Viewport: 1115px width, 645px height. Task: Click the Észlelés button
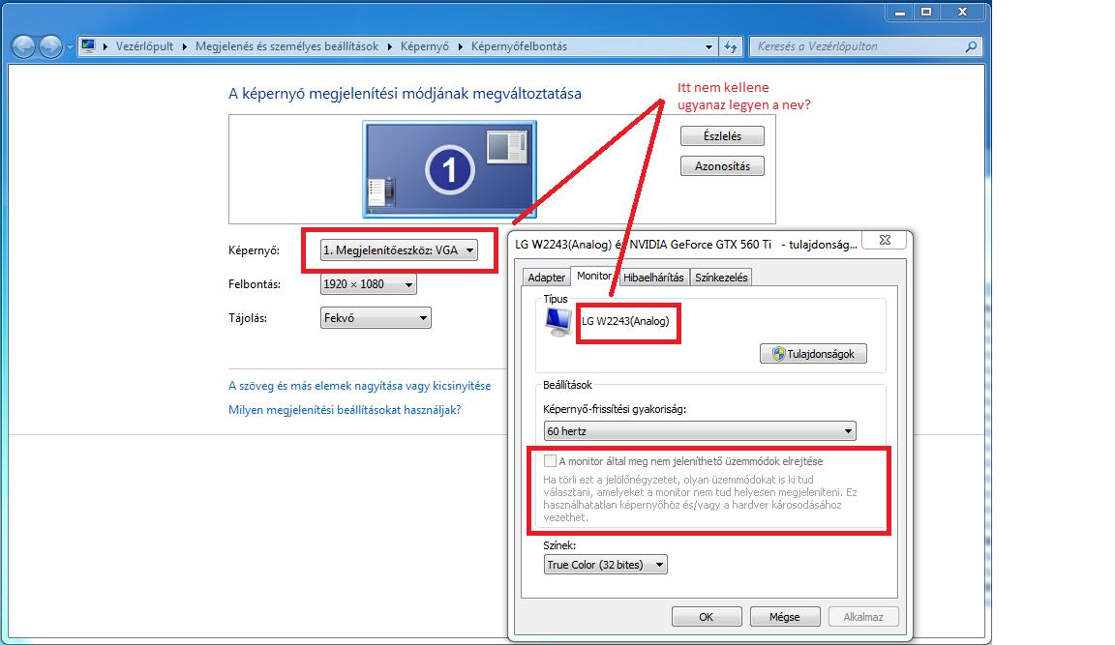pyautogui.click(x=722, y=135)
